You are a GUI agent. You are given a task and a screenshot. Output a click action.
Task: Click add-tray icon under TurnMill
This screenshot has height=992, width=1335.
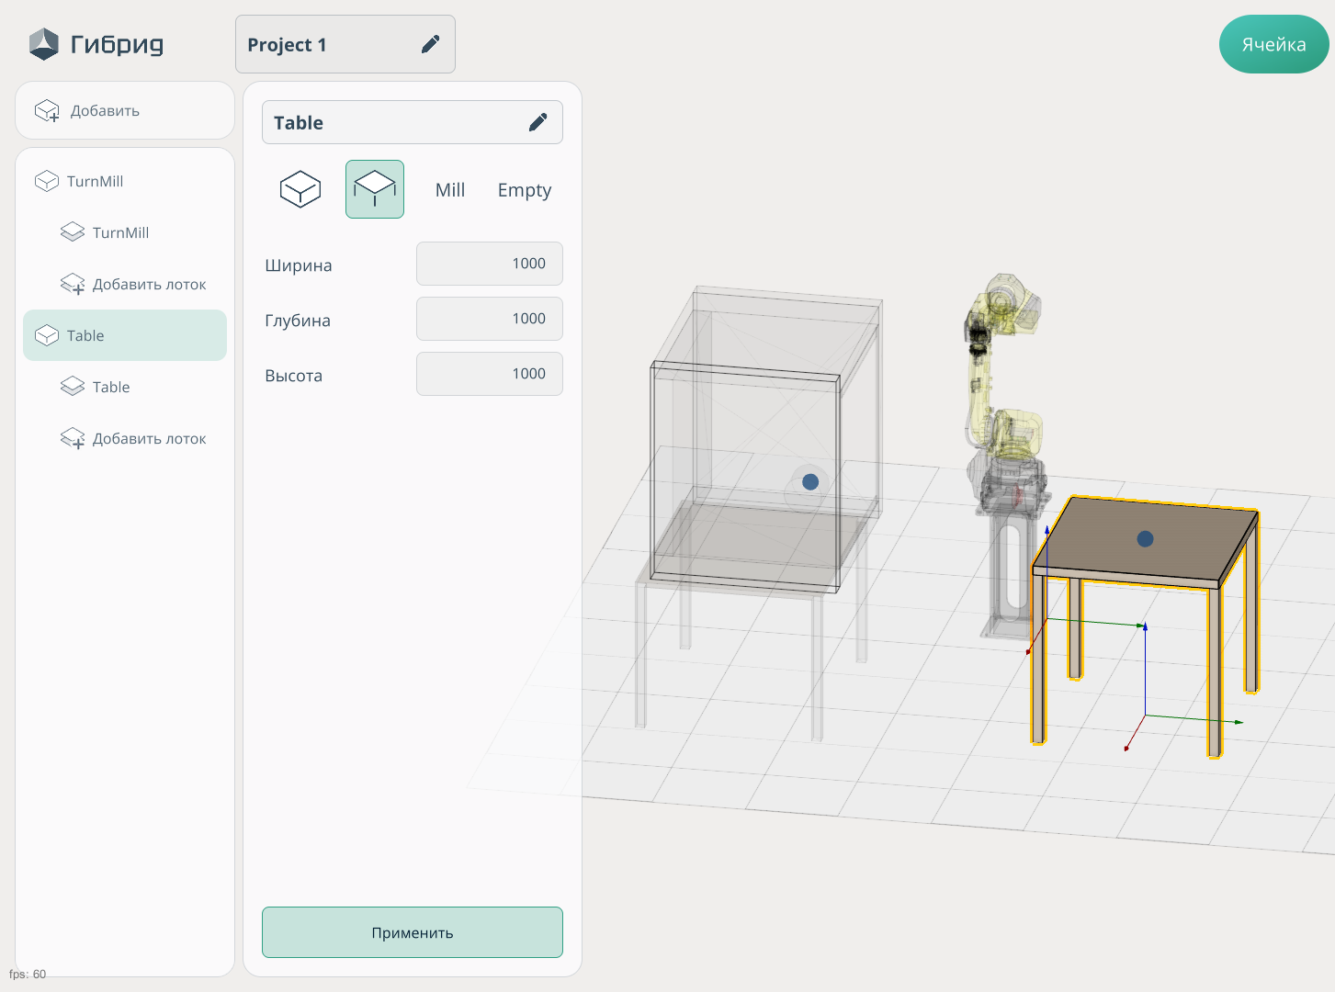click(x=73, y=285)
